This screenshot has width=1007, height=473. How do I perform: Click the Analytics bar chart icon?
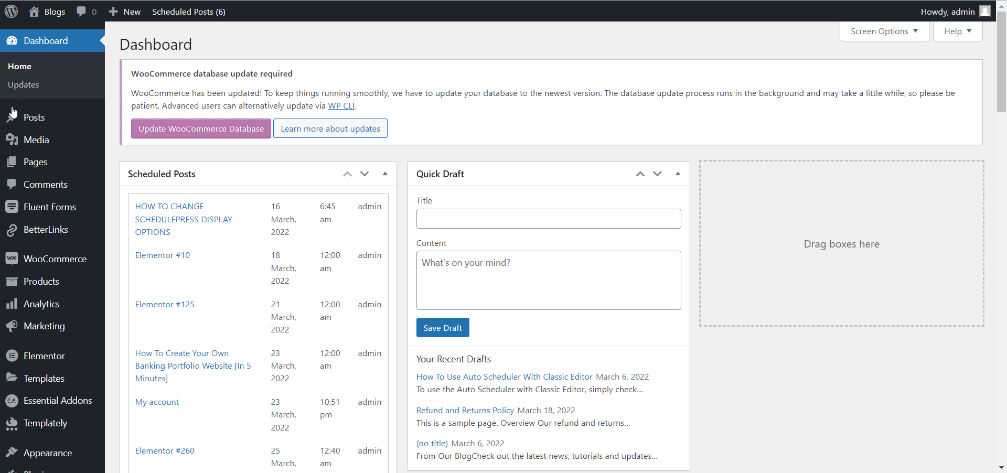click(12, 304)
